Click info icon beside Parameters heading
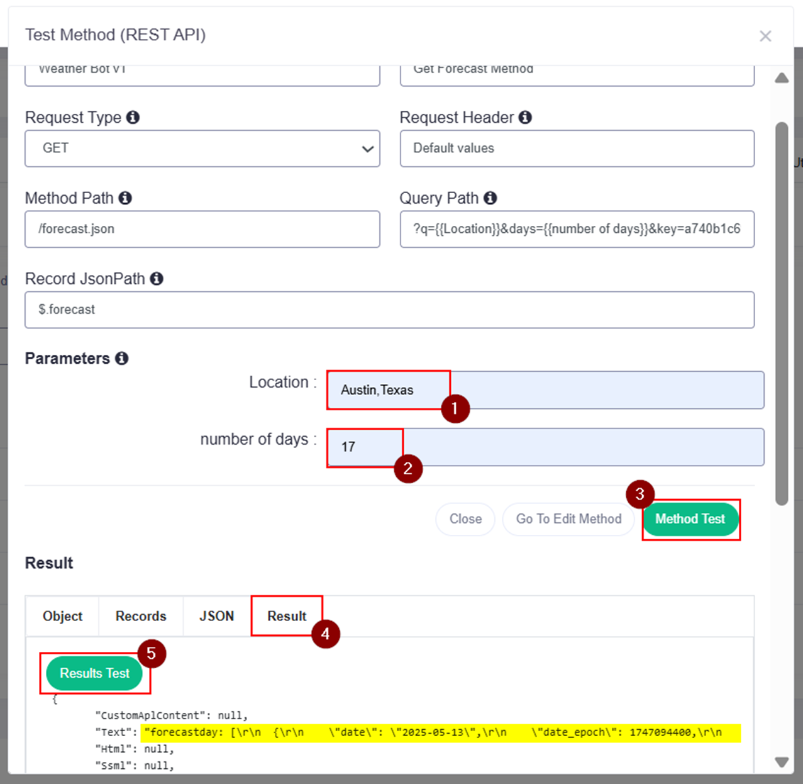Viewport: 803px width, 784px height. click(x=122, y=359)
